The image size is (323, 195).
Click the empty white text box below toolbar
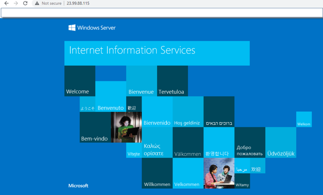(x=162, y=13)
